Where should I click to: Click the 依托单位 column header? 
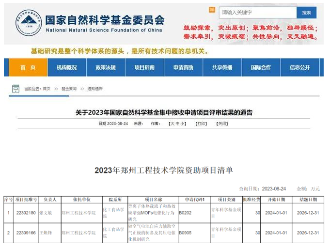[82, 200]
